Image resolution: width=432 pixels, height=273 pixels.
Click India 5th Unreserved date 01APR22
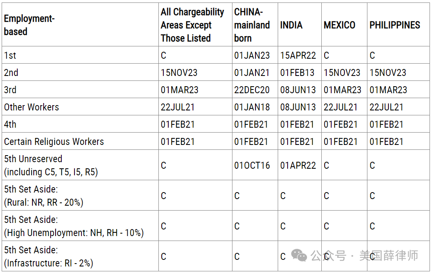pyautogui.click(x=298, y=165)
